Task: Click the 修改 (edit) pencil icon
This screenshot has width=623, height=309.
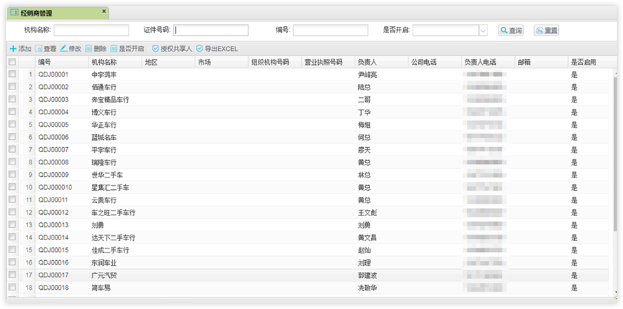Action: [x=64, y=49]
